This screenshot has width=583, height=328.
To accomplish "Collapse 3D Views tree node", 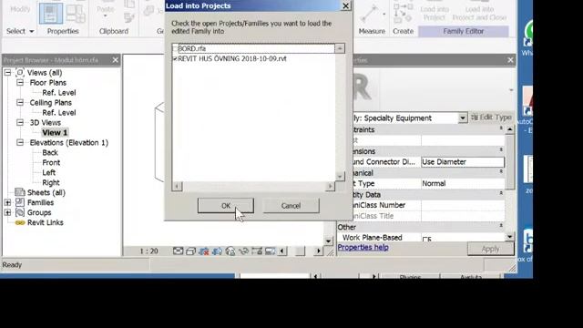I will [x=20, y=122].
